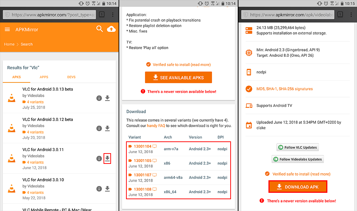Download VLC for Android 3.0.13 beta
Screen dimensions: 357x211
point(107,98)
